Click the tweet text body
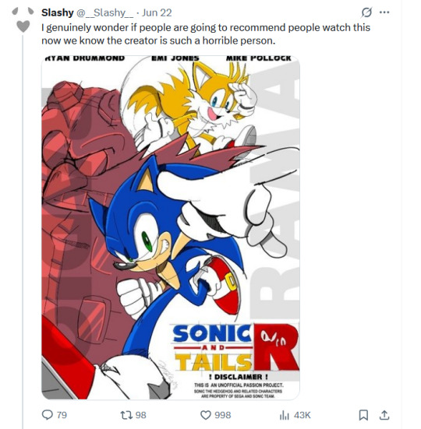This screenshot has width=421, height=429. click(x=206, y=34)
